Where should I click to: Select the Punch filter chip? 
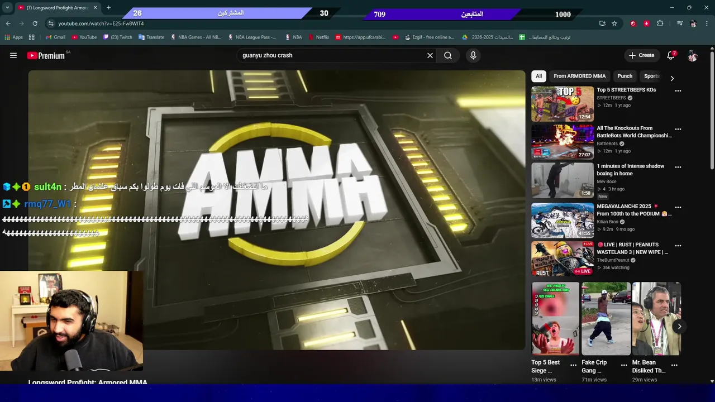[625, 76]
